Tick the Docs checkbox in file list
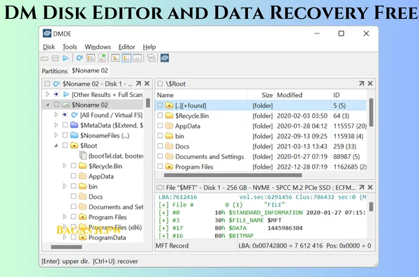 tap(160, 146)
